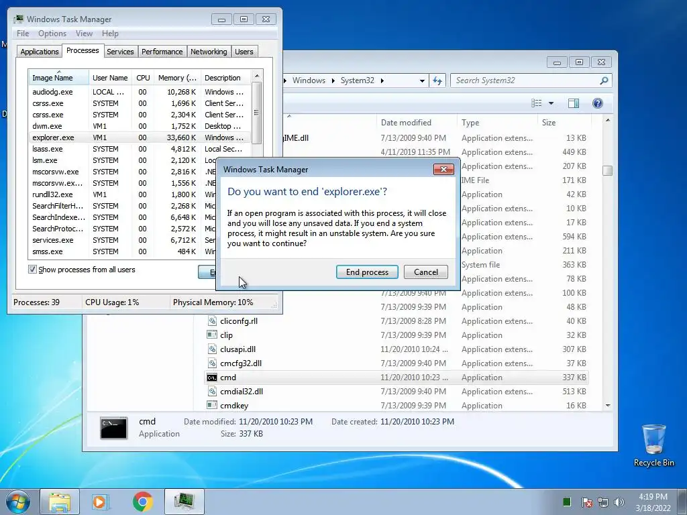Select the cliconfg.rll file icon
The height and width of the screenshot is (515, 687).
212,321
